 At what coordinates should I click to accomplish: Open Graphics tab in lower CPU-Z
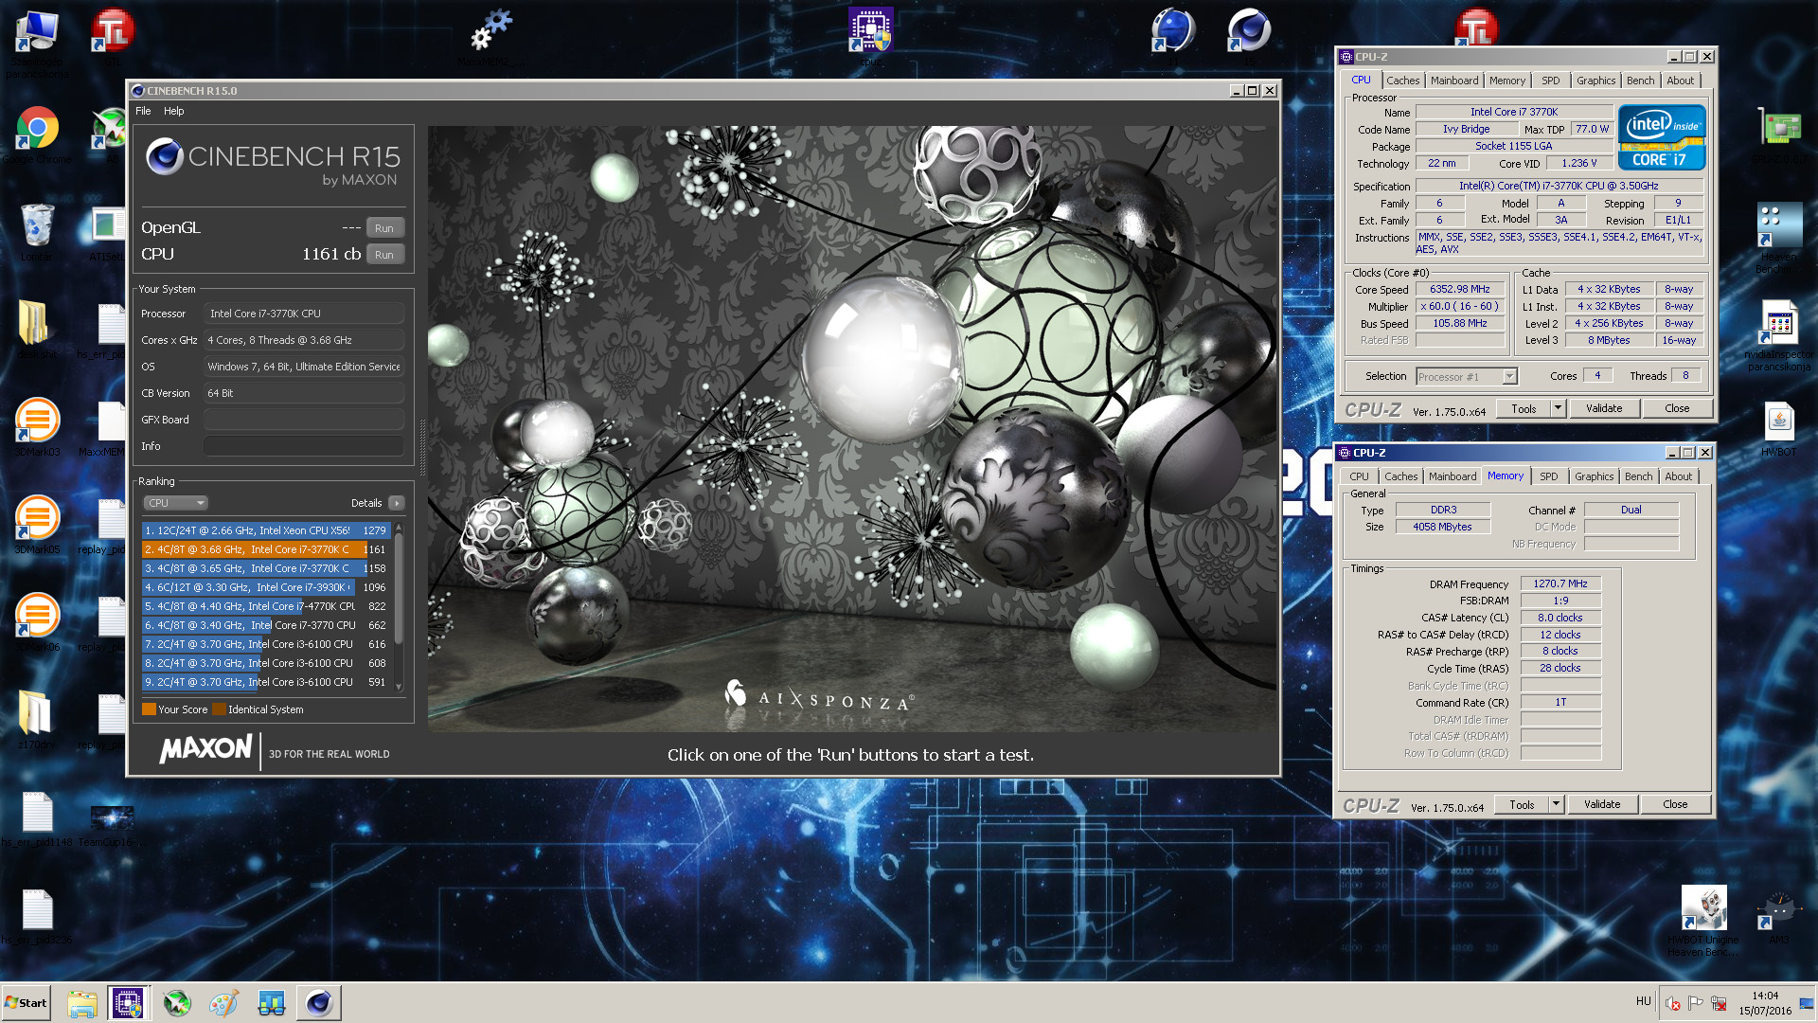1595,476
